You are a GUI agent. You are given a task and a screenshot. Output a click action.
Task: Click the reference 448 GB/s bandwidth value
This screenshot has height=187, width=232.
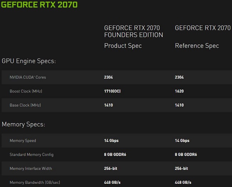click(x=183, y=182)
